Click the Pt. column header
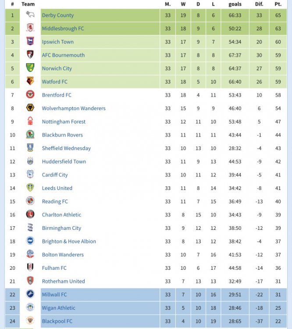The height and width of the screenshot is (329, 292). point(278,4)
